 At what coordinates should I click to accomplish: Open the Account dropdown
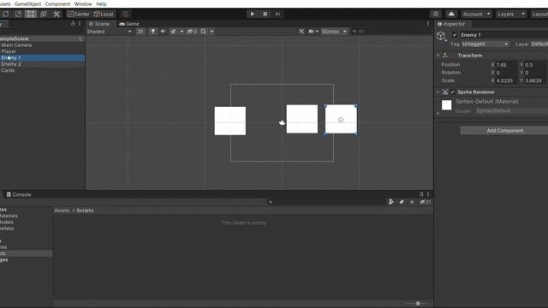476,14
